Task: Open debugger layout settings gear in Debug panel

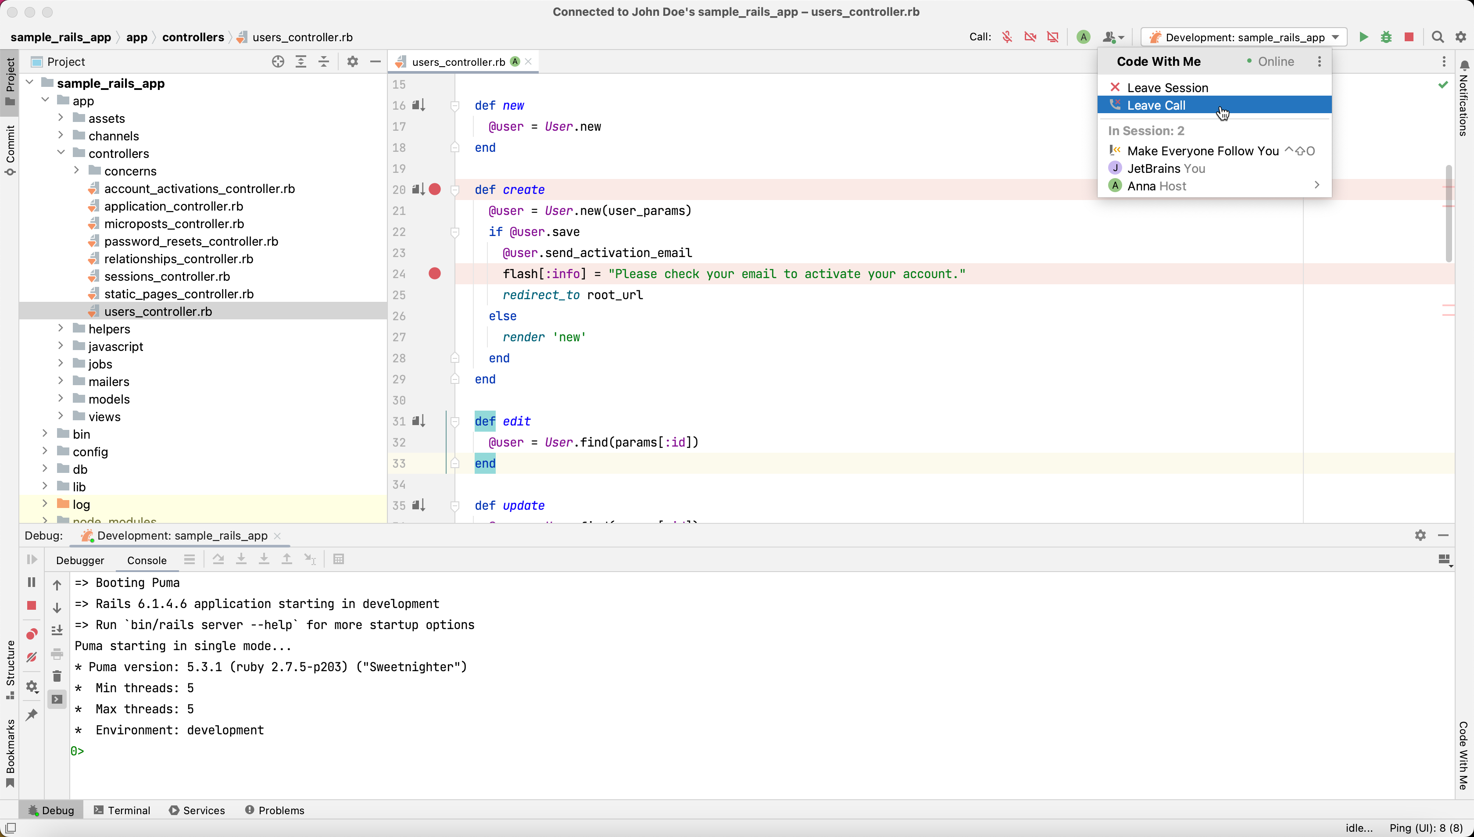Action: 1420,535
